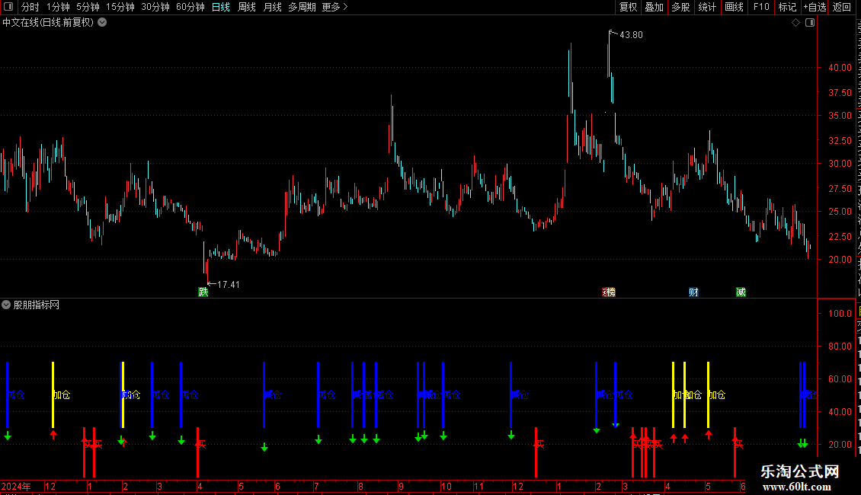861x495 pixels.
Task: Select the 周线 weekly chart tab
Action: (247, 7)
